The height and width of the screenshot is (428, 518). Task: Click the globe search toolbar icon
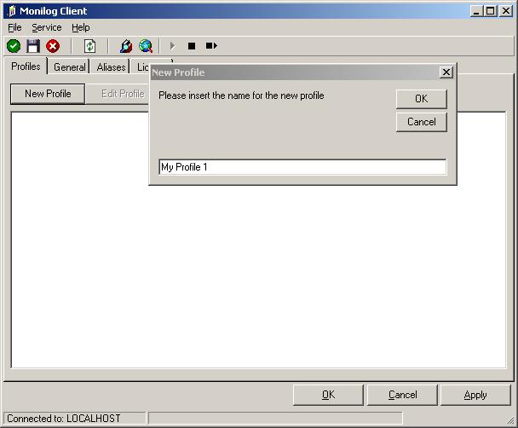pyautogui.click(x=146, y=46)
